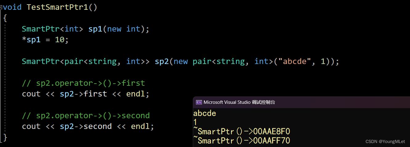This screenshot has width=410, height=147.
Task: Click the void keyword
Action: coord(12,7)
